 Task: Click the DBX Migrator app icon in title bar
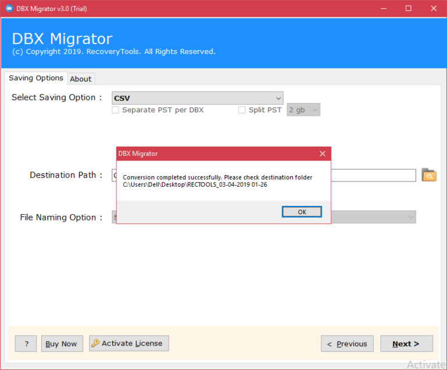click(x=9, y=8)
